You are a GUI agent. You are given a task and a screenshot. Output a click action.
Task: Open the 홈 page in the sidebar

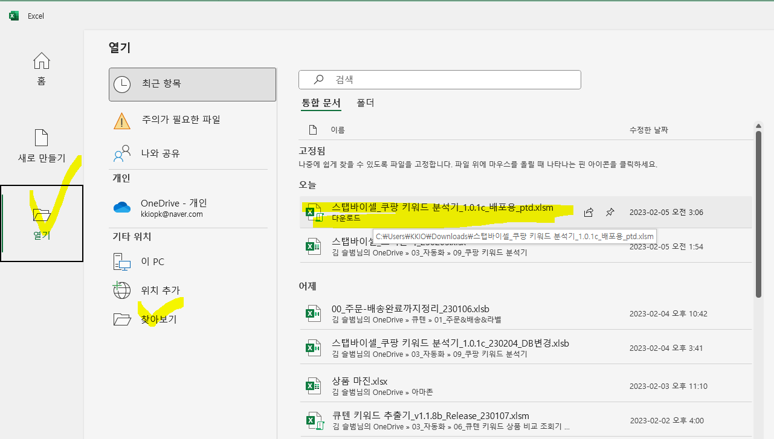(41, 69)
